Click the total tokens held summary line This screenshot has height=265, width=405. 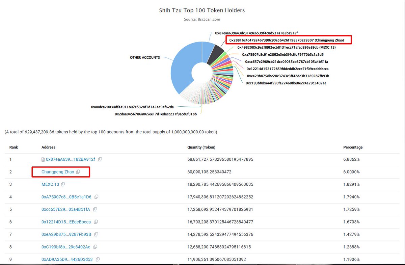(111, 132)
